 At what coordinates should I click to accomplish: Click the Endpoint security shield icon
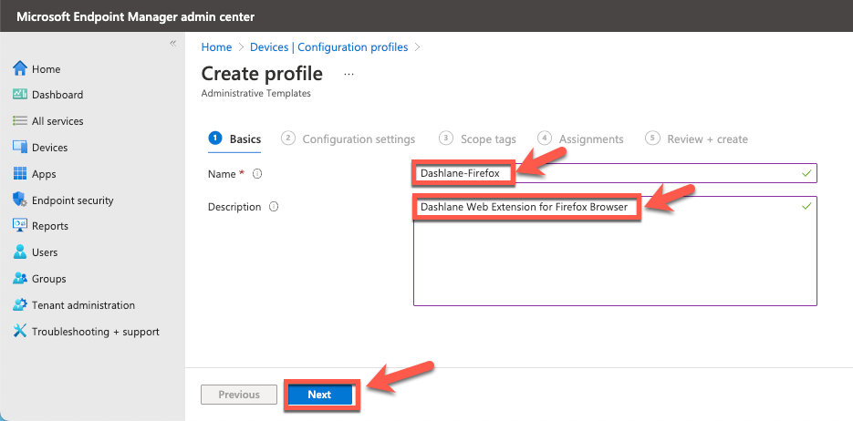19,200
